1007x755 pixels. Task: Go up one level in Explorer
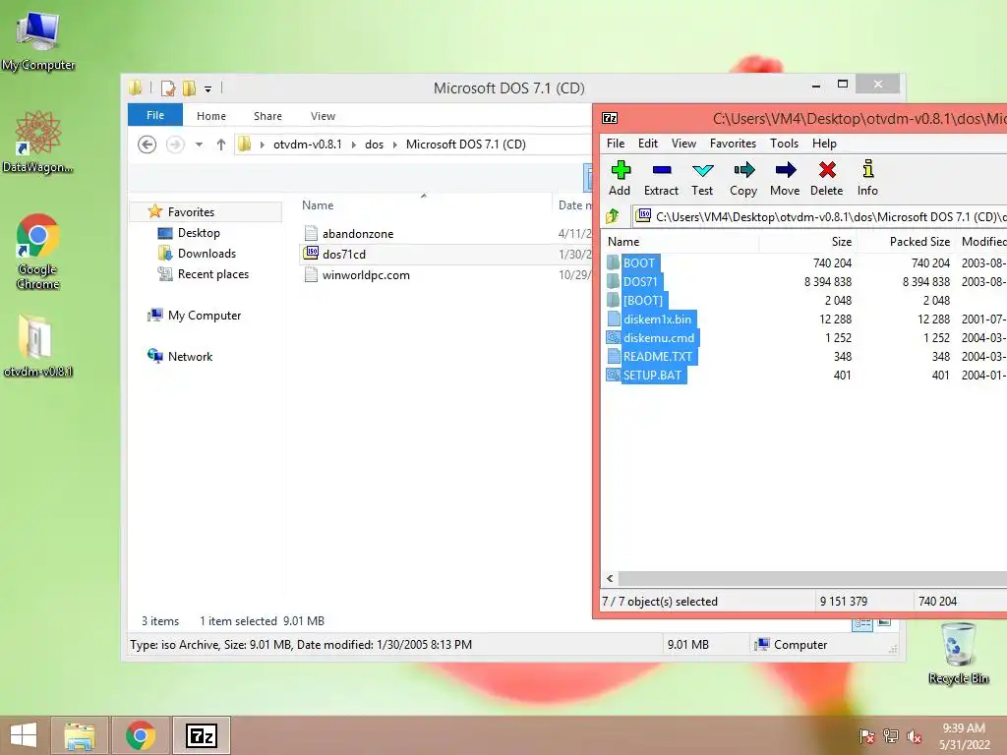pyautogui.click(x=221, y=145)
